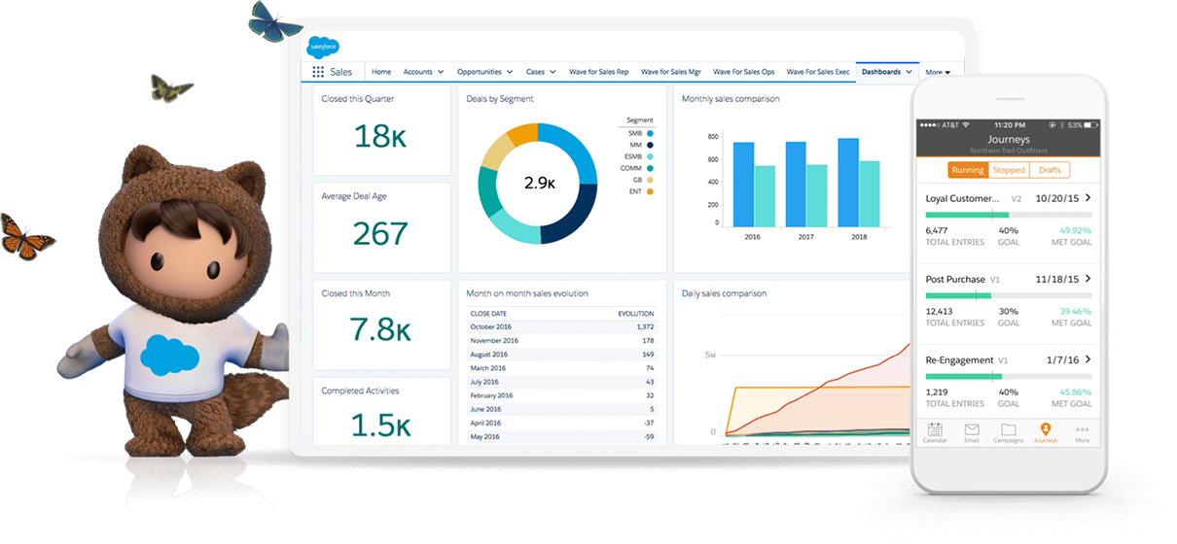Select the June 2016 row
1177x544 pixels.
tap(562, 409)
